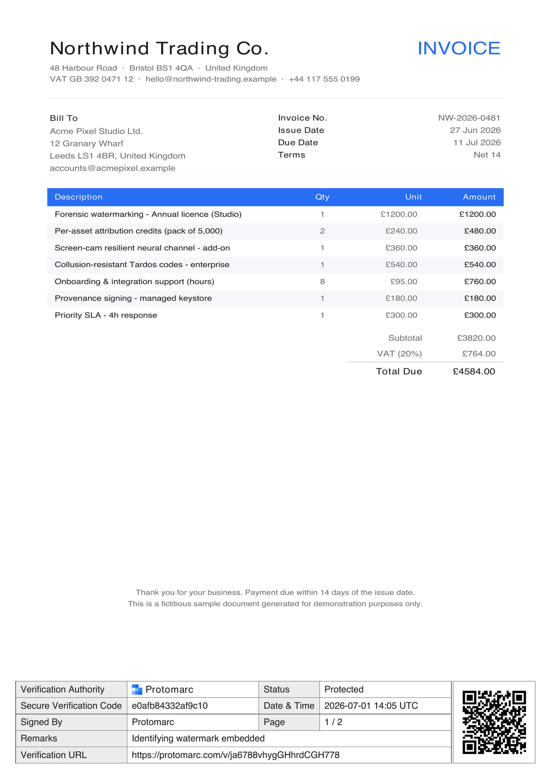Click the amount '£760.00'
551x779 pixels.
pos(480,282)
